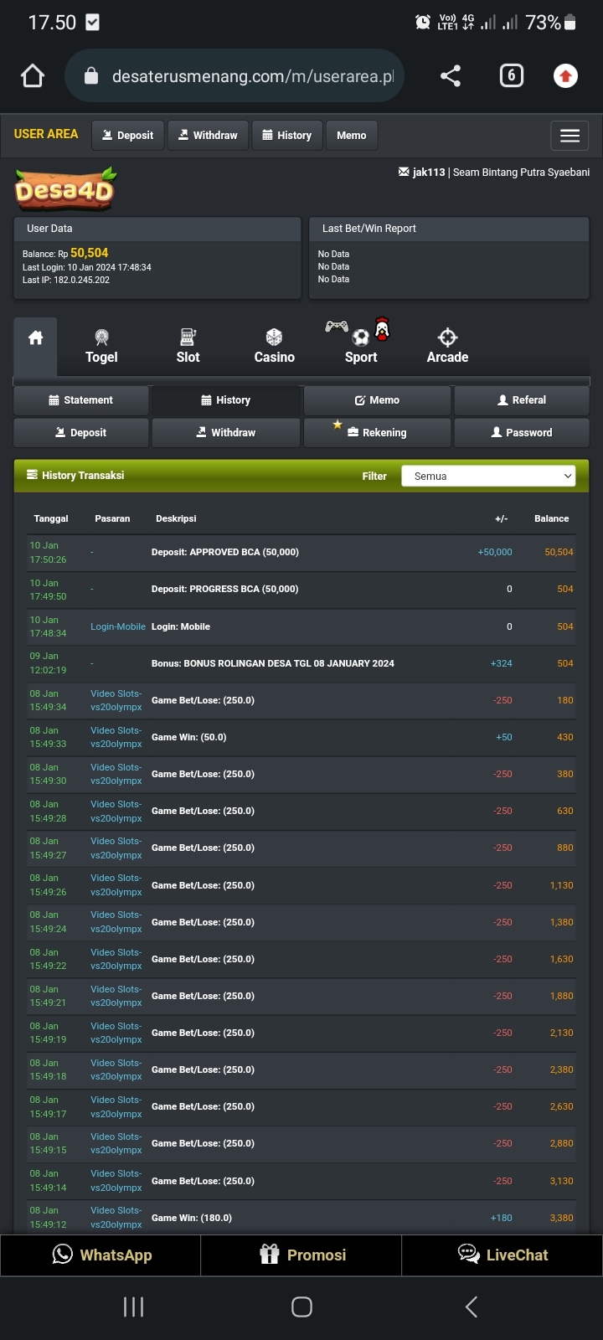
Task: Click Memo in top User Area bar
Action: pos(351,136)
